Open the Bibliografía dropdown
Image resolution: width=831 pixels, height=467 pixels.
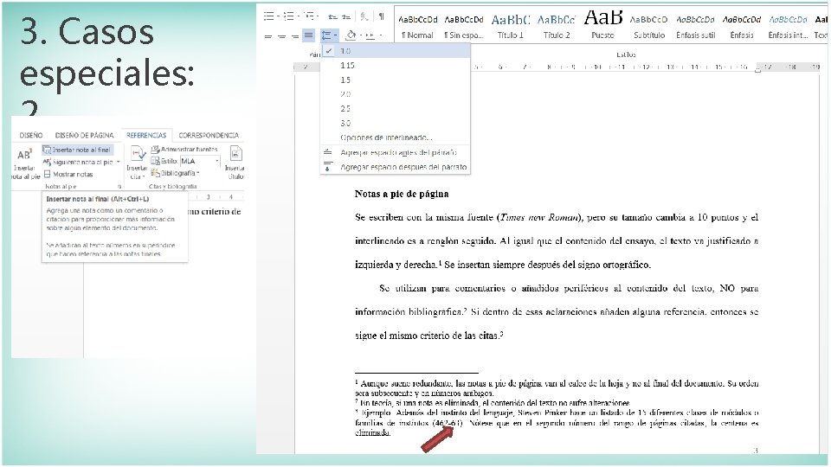pyautogui.click(x=176, y=173)
